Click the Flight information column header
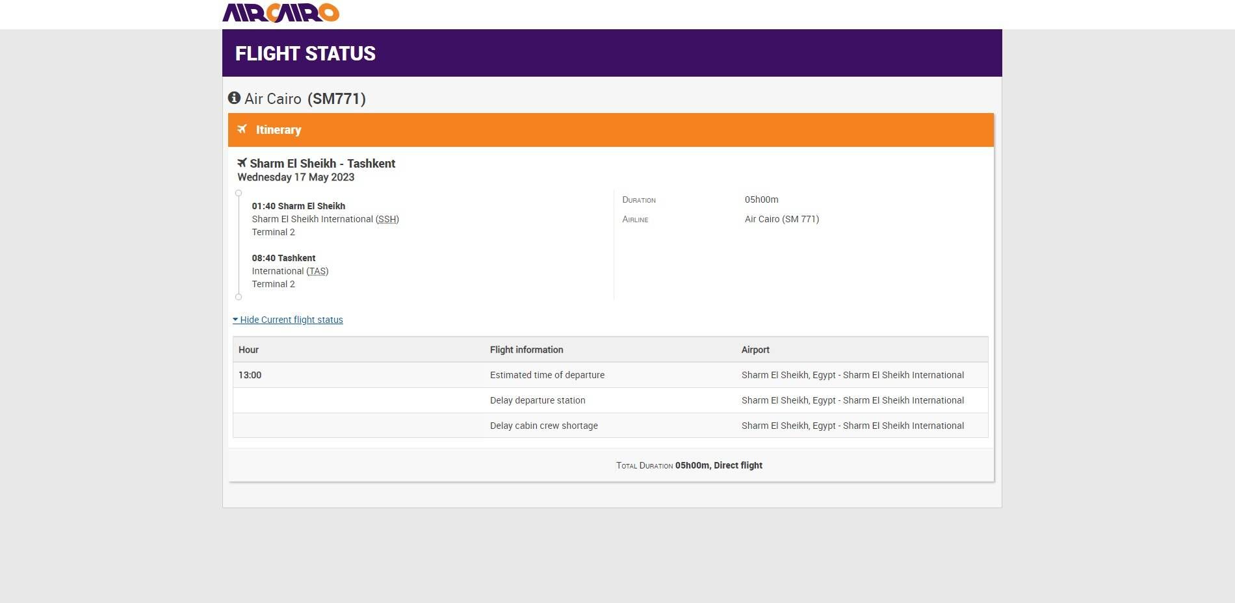Screen dimensions: 1235x603 526,350
